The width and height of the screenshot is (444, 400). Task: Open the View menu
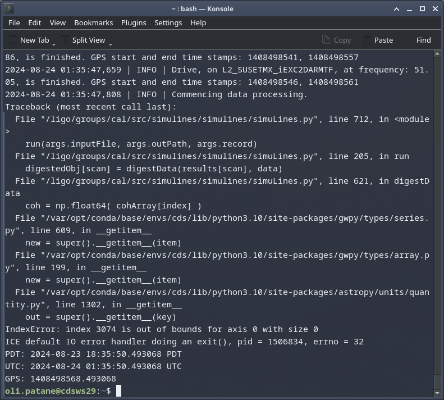tap(58, 22)
